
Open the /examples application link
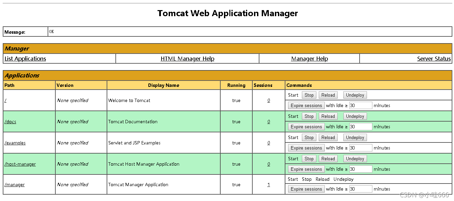pos(15,143)
